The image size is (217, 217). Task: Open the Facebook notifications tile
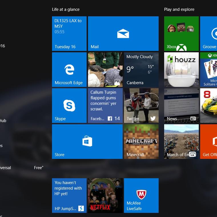click(x=105, y=106)
